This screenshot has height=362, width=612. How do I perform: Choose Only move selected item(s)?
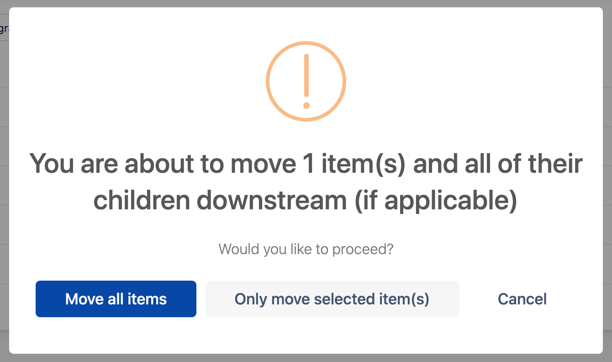pyautogui.click(x=332, y=299)
